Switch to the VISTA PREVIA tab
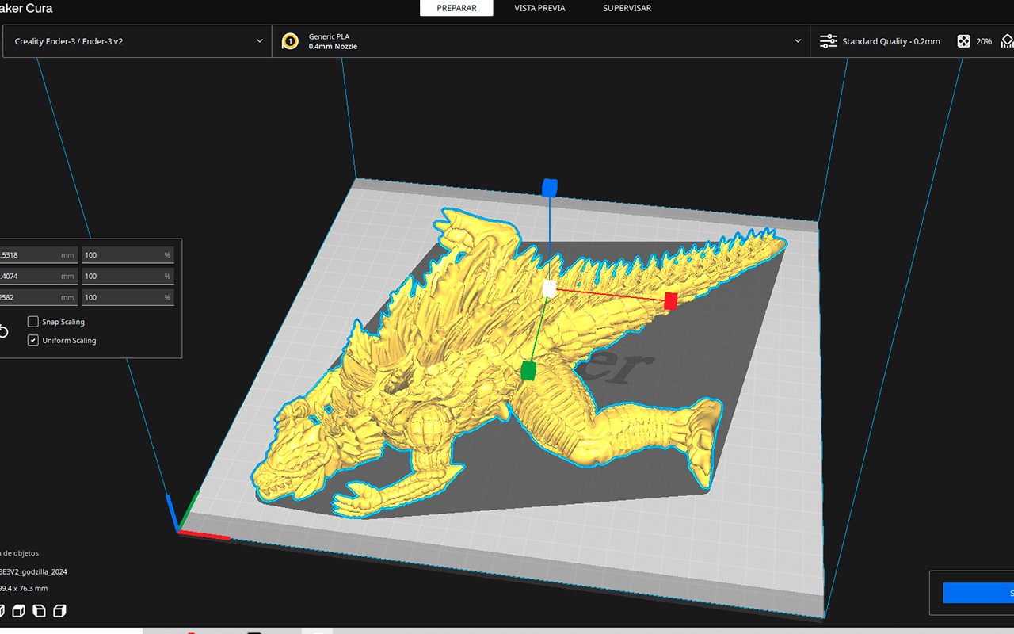Screen dimensions: 1014x634 point(539,8)
